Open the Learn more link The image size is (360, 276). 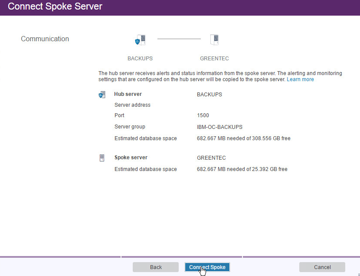tap(300, 79)
